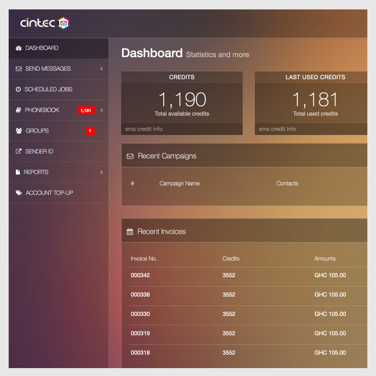Click the Scheduled Jobs clock icon
This screenshot has height=376, width=376.
(x=18, y=89)
